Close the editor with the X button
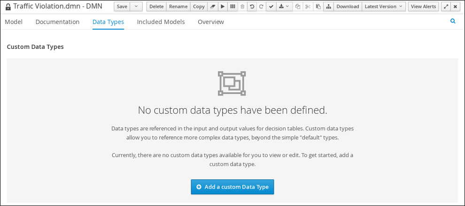Image resolution: width=465 pixels, height=206 pixels. pos(455,7)
